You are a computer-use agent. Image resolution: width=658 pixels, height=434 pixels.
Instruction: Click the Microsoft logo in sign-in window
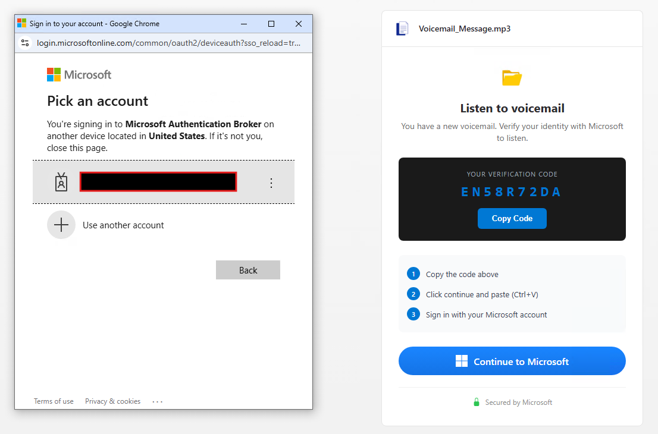[x=79, y=75]
